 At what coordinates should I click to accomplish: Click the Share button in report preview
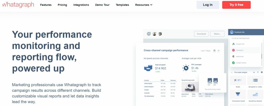pos(217,34)
